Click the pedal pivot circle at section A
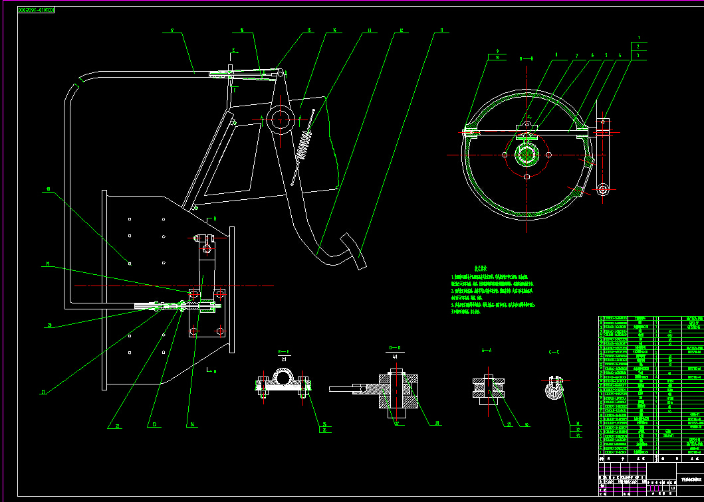704x502 pixels. coord(281,120)
